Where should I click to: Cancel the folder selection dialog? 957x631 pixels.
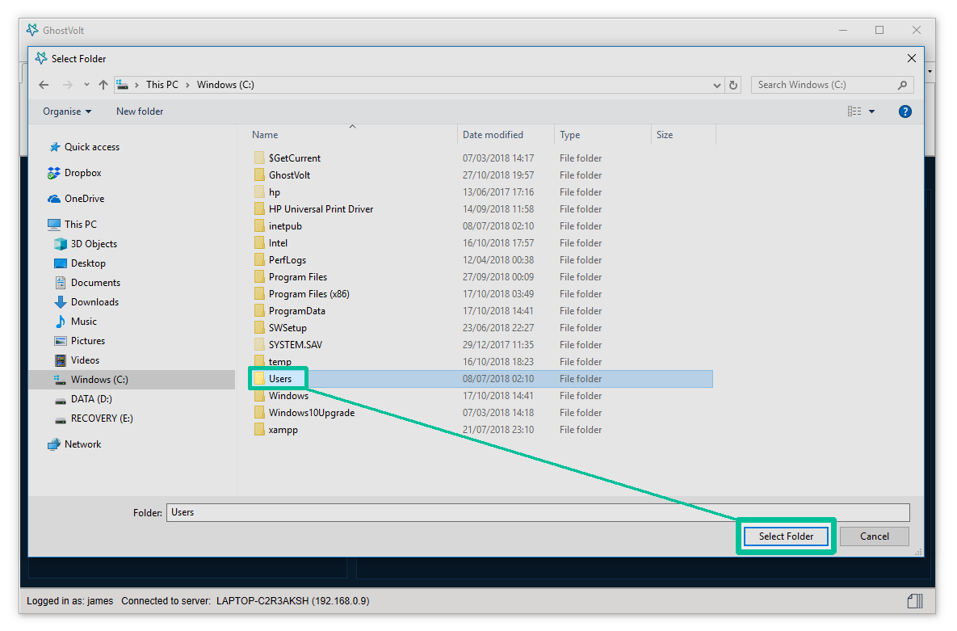click(874, 536)
